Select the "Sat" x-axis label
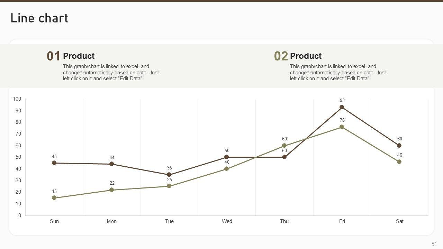The image size is (443, 249). click(399, 221)
